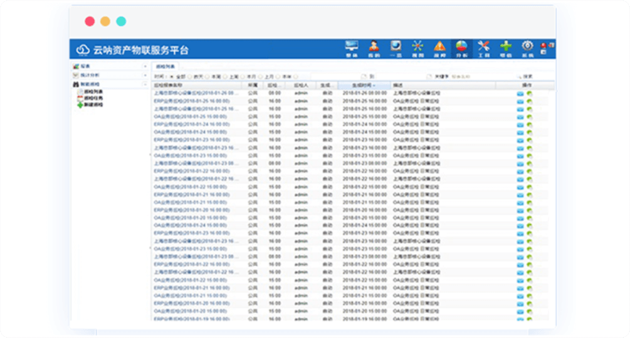Image resolution: width=630 pixels, height=338 pixels.
Task: Select the 上月 time filter radio option
Action: pyautogui.click(x=261, y=76)
